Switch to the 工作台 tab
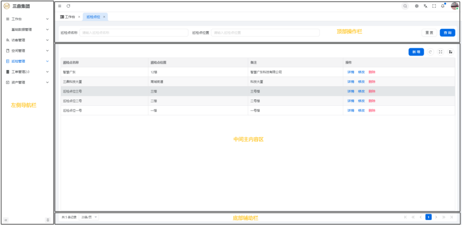 [68, 17]
